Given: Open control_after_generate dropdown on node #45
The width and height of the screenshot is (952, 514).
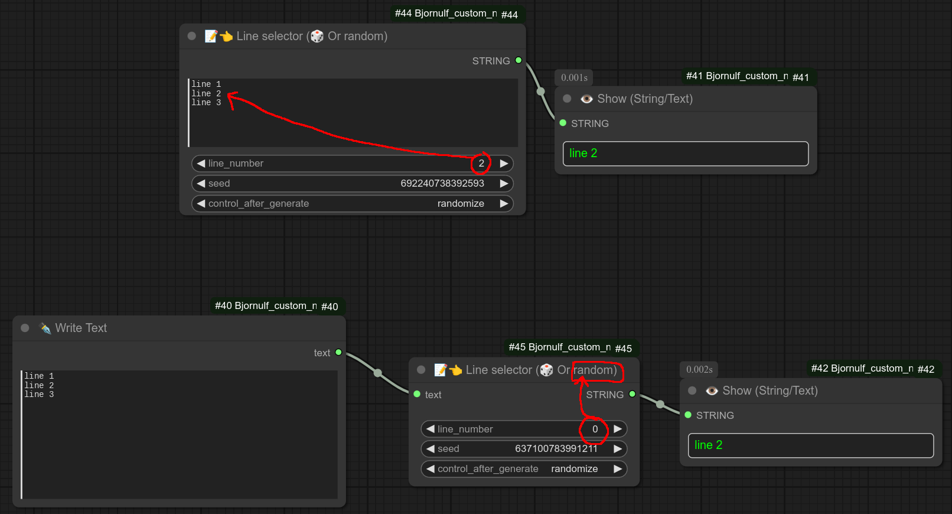Looking at the screenshot, I should pyautogui.click(x=524, y=469).
